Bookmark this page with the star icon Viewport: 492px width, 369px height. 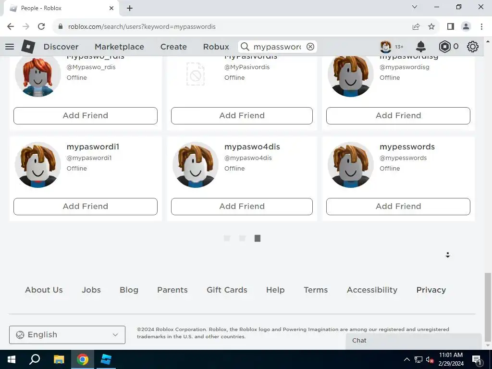tap(431, 27)
